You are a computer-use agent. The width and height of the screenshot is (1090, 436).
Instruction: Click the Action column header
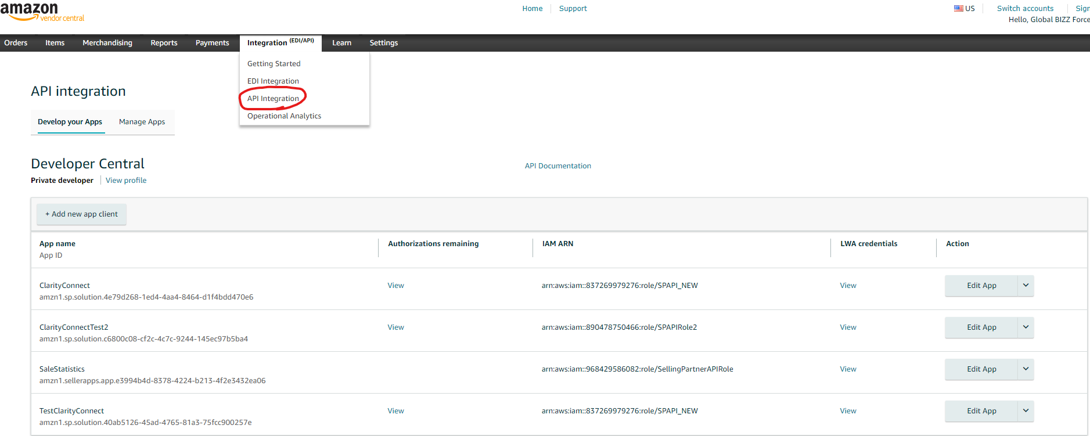958,244
